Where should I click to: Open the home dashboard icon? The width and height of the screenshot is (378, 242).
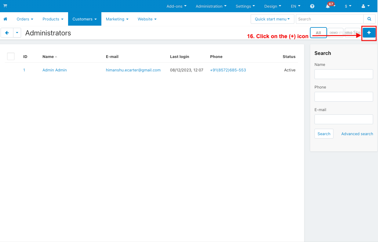click(5, 19)
